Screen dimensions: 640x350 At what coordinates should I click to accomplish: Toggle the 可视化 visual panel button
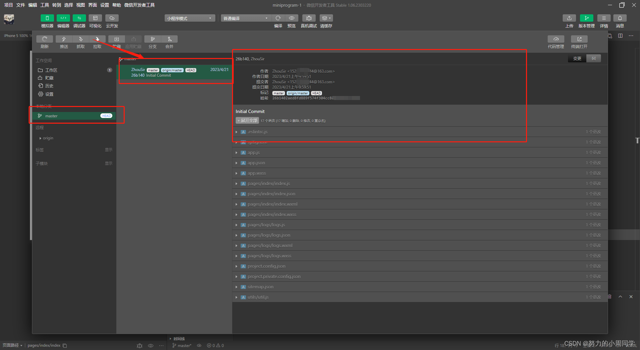(x=95, y=18)
